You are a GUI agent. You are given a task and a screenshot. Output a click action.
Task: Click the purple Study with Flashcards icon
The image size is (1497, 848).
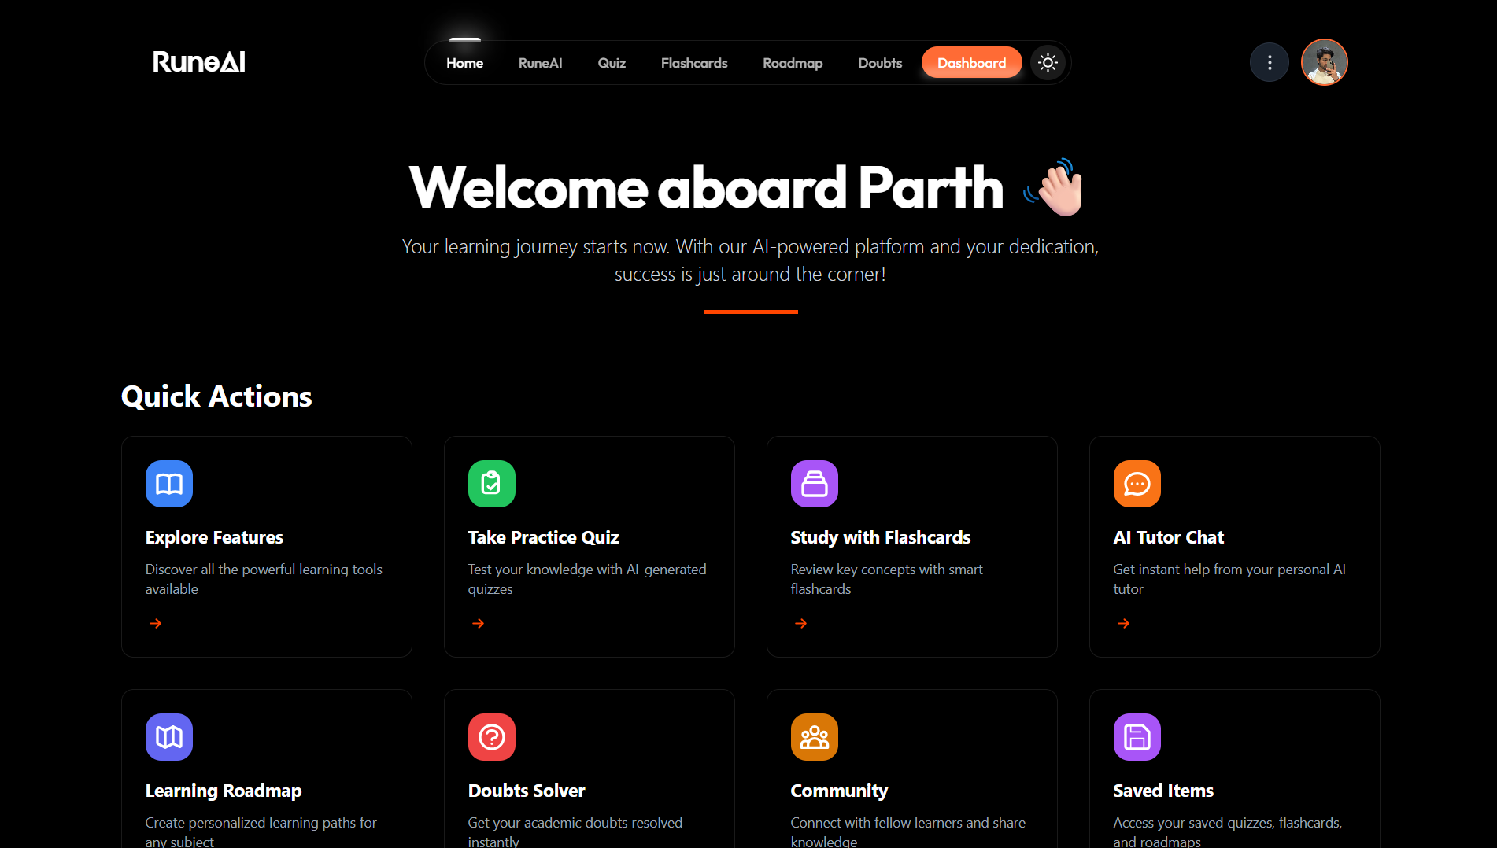point(814,484)
